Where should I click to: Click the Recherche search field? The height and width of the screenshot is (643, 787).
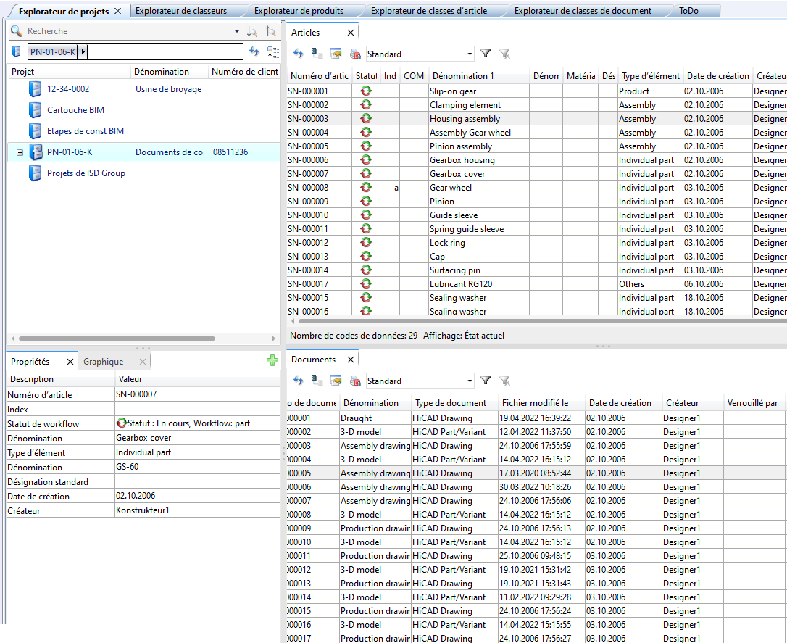pyautogui.click(x=123, y=32)
